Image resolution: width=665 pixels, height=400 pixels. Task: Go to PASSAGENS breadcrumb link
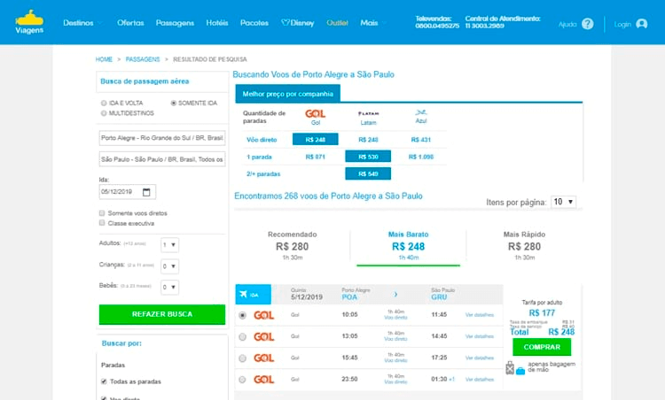143,59
